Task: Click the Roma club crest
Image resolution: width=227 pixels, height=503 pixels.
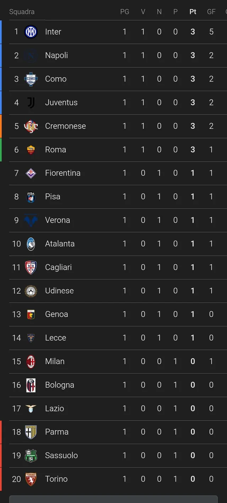Action: tap(31, 150)
